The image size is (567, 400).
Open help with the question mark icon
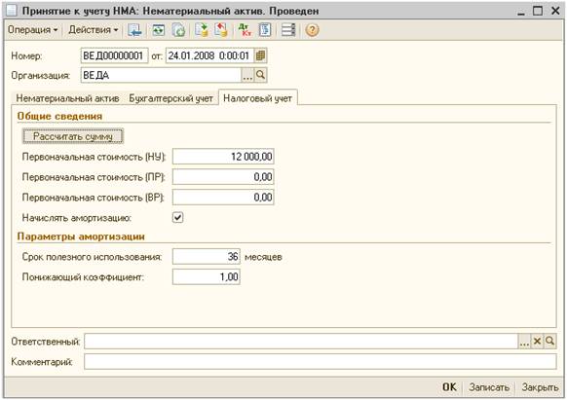[312, 30]
